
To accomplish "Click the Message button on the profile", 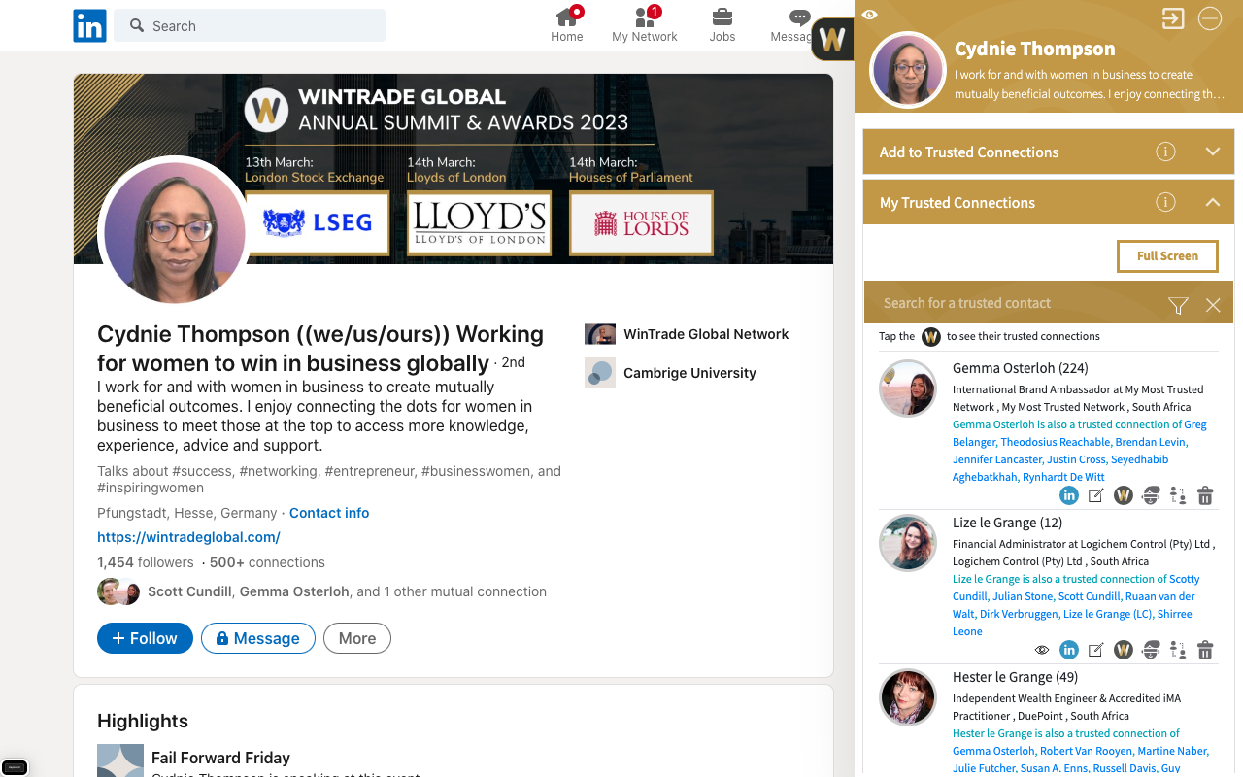I will [258, 638].
